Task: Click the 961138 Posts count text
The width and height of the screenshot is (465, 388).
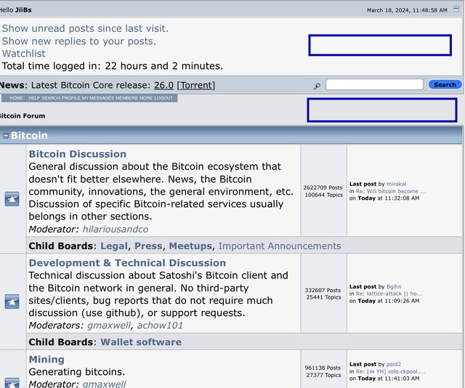Action: point(323,368)
